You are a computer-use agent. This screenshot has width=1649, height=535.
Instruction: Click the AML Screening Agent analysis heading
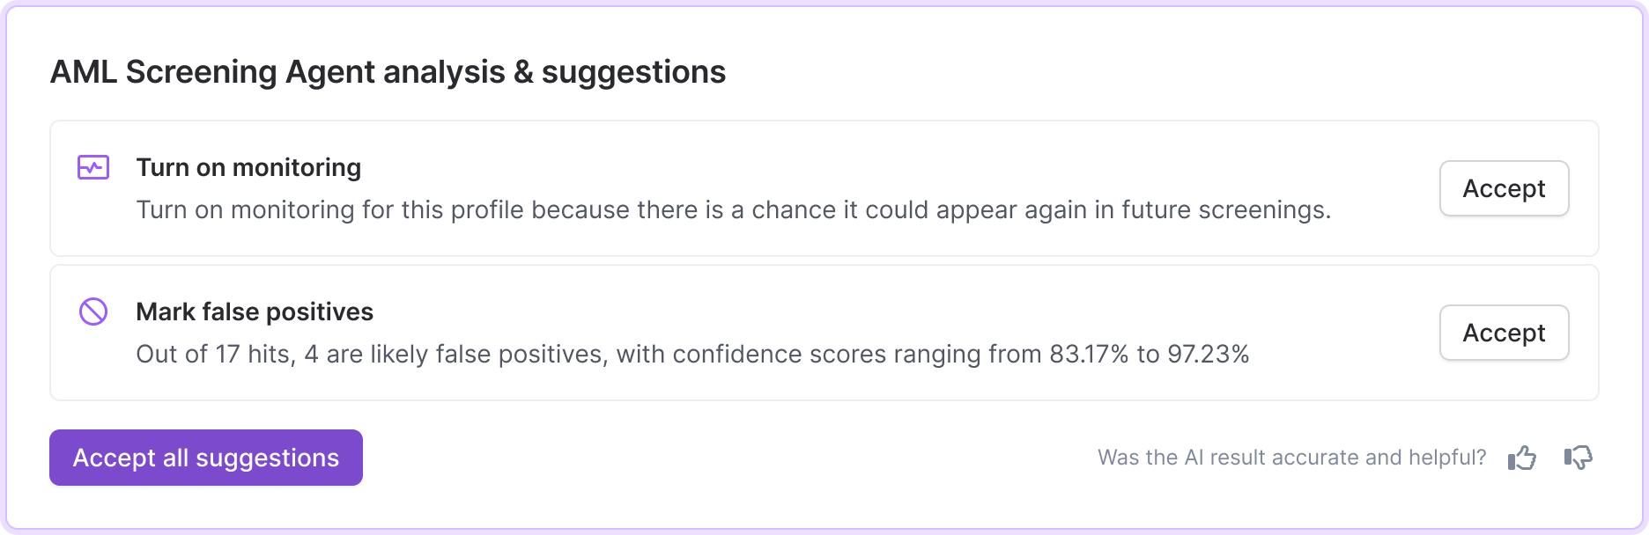coord(388,72)
